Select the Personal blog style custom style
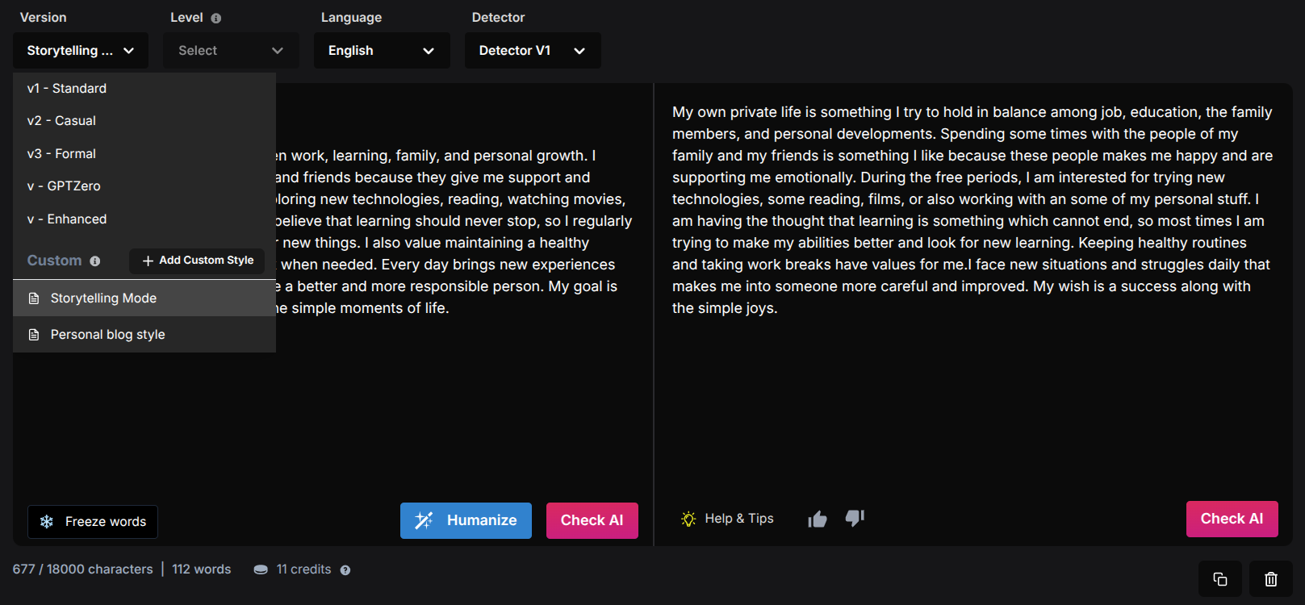The image size is (1305, 605). pos(144,334)
